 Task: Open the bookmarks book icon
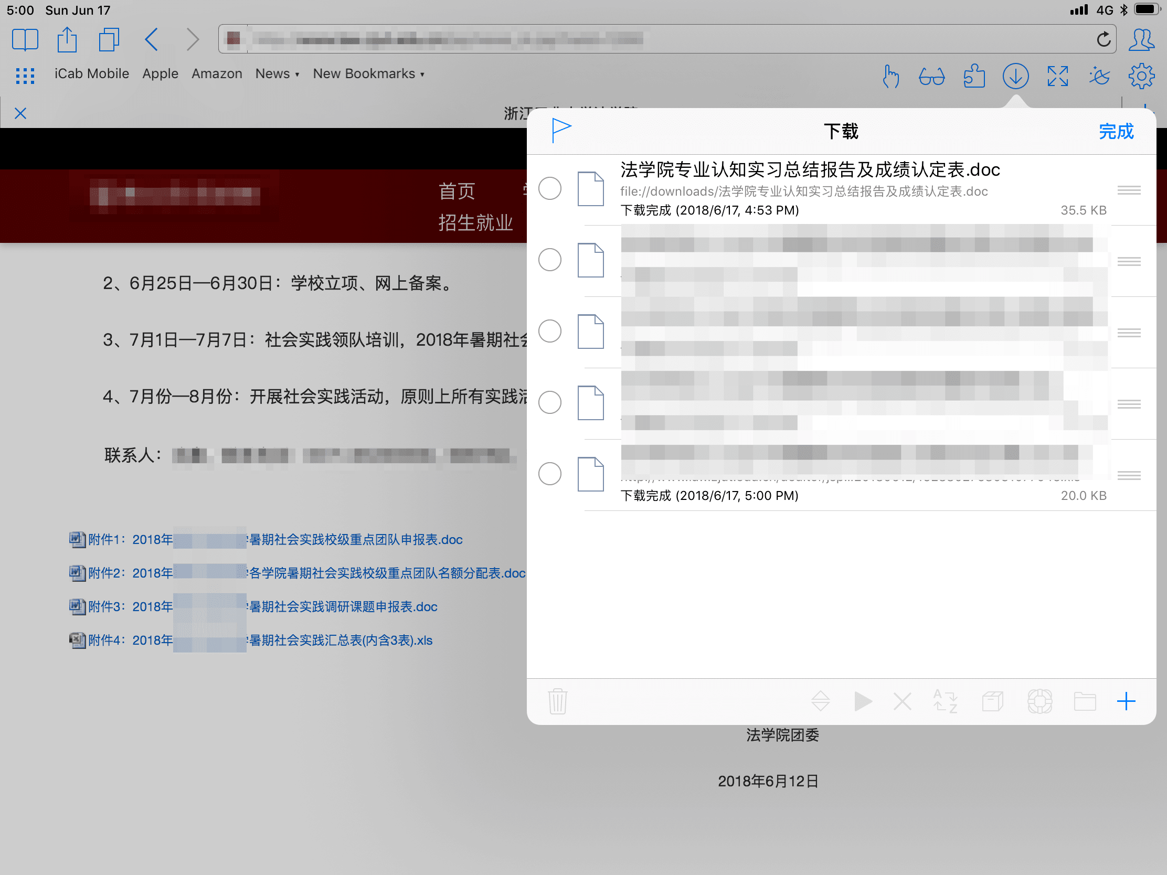25,39
